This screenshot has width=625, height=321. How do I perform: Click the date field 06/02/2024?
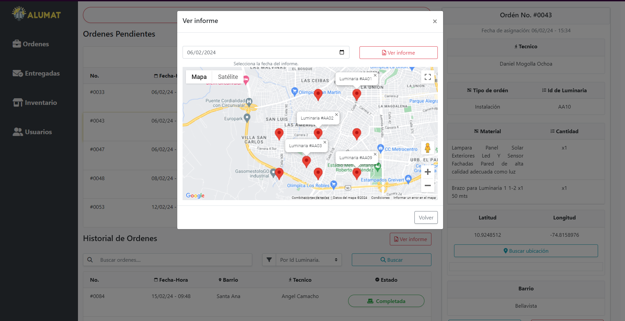(266, 52)
